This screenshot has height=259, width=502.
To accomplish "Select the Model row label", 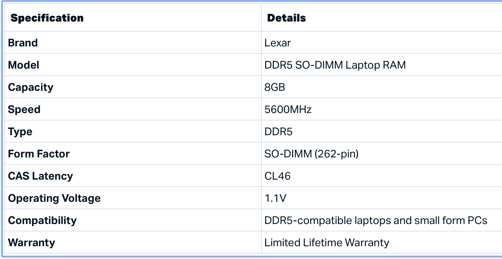I will (24, 65).
